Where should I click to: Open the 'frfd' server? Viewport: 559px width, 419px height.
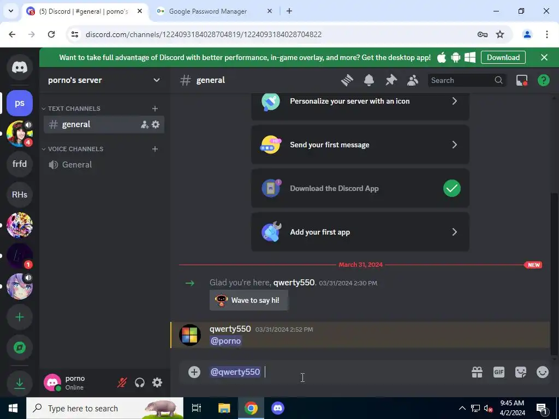[x=20, y=164]
